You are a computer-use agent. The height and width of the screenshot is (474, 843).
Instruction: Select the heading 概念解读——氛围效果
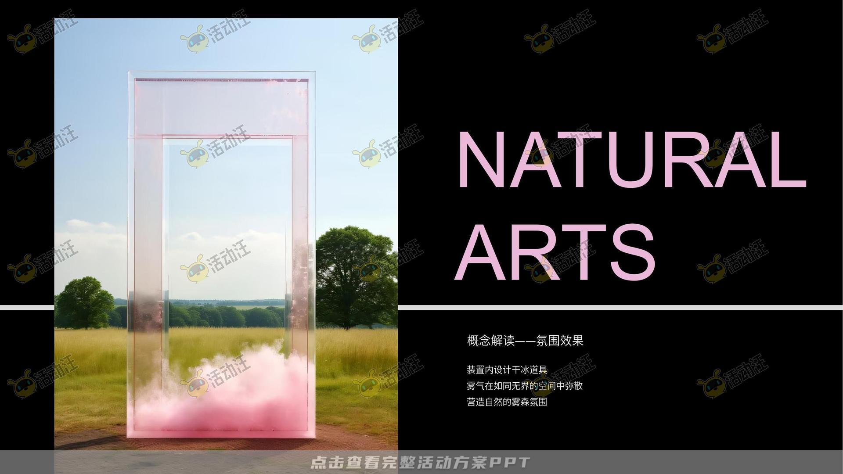(x=525, y=341)
